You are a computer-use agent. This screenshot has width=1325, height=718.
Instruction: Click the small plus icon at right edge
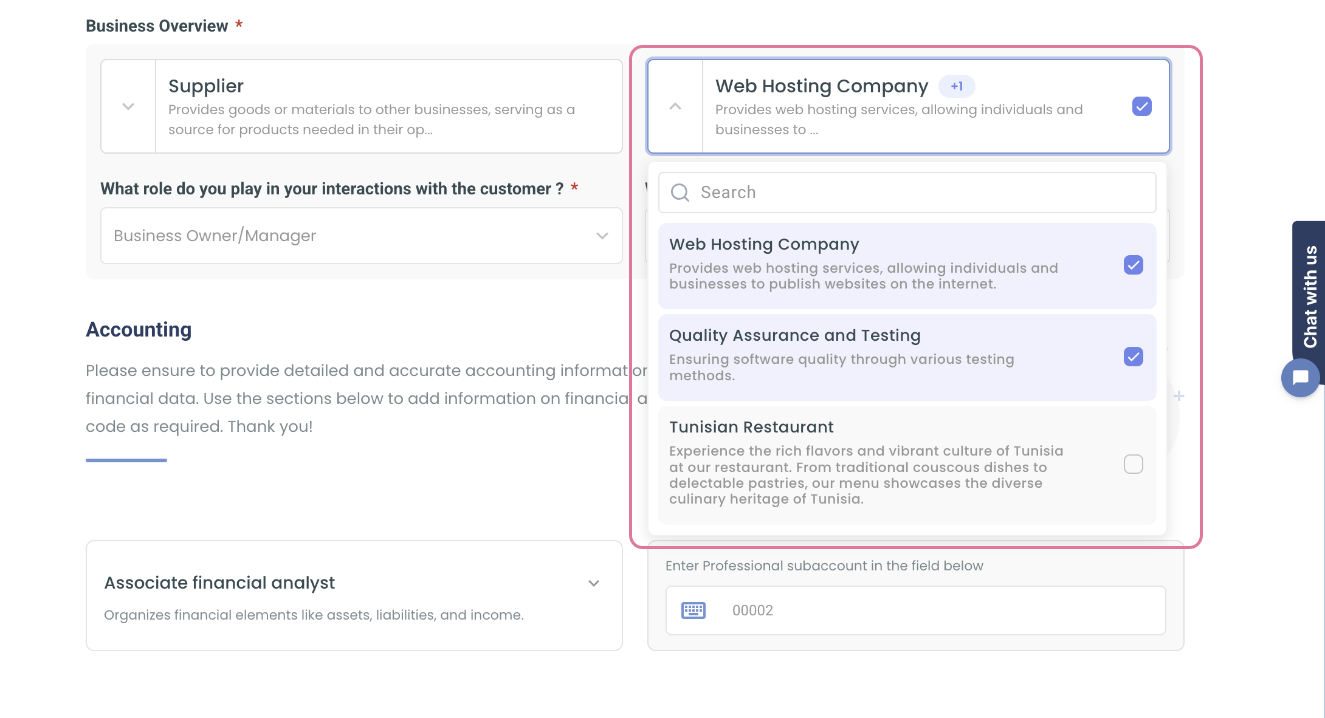point(1179,396)
